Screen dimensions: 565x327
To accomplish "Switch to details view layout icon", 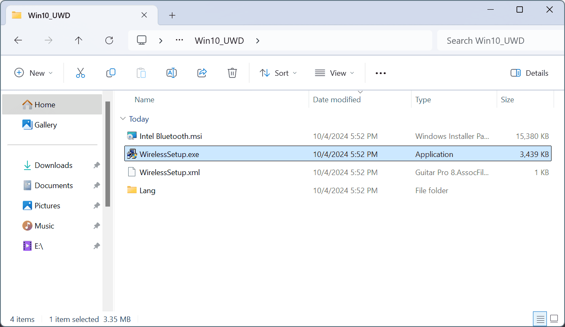I will tap(539, 319).
